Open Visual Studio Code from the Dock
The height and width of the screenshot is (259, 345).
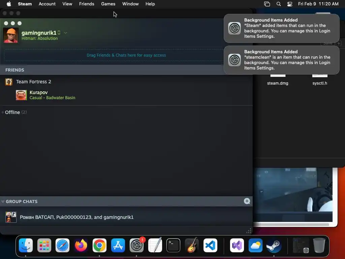click(x=210, y=246)
